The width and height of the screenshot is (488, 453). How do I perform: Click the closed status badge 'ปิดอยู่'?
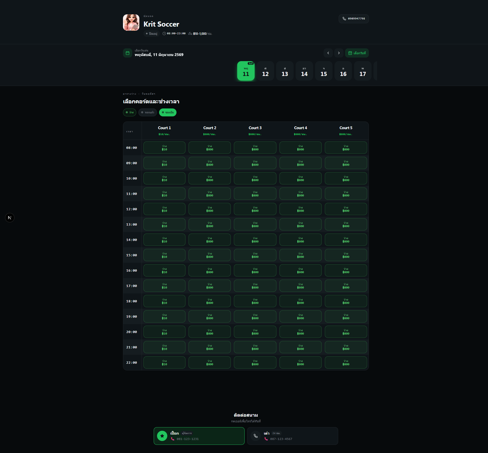tap(152, 34)
